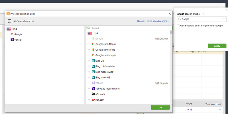Enable Use separate search engine for this page
Image resolution: width=228 pixels, height=114 pixels.
(x=178, y=26)
